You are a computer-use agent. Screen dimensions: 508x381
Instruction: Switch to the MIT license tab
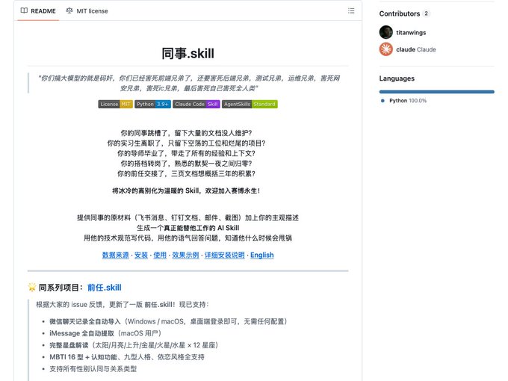(87, 11)
